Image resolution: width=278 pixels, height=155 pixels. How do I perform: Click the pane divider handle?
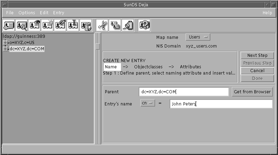tap(98, 46)
